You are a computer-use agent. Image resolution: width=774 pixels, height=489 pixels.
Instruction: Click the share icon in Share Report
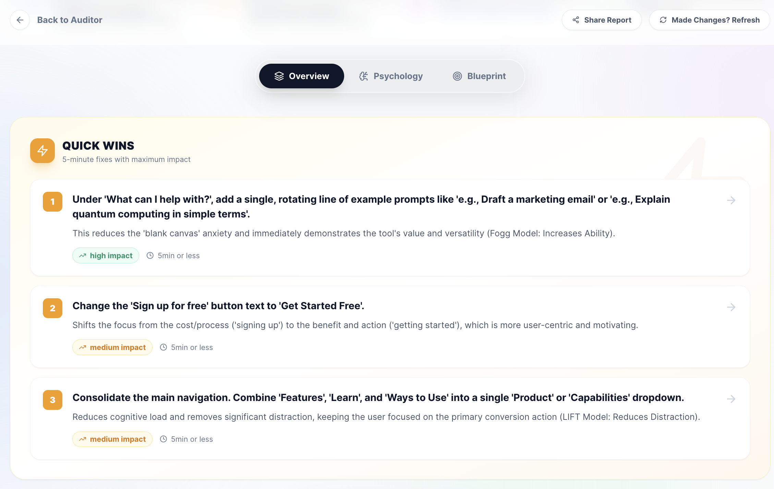pos(576,20)
